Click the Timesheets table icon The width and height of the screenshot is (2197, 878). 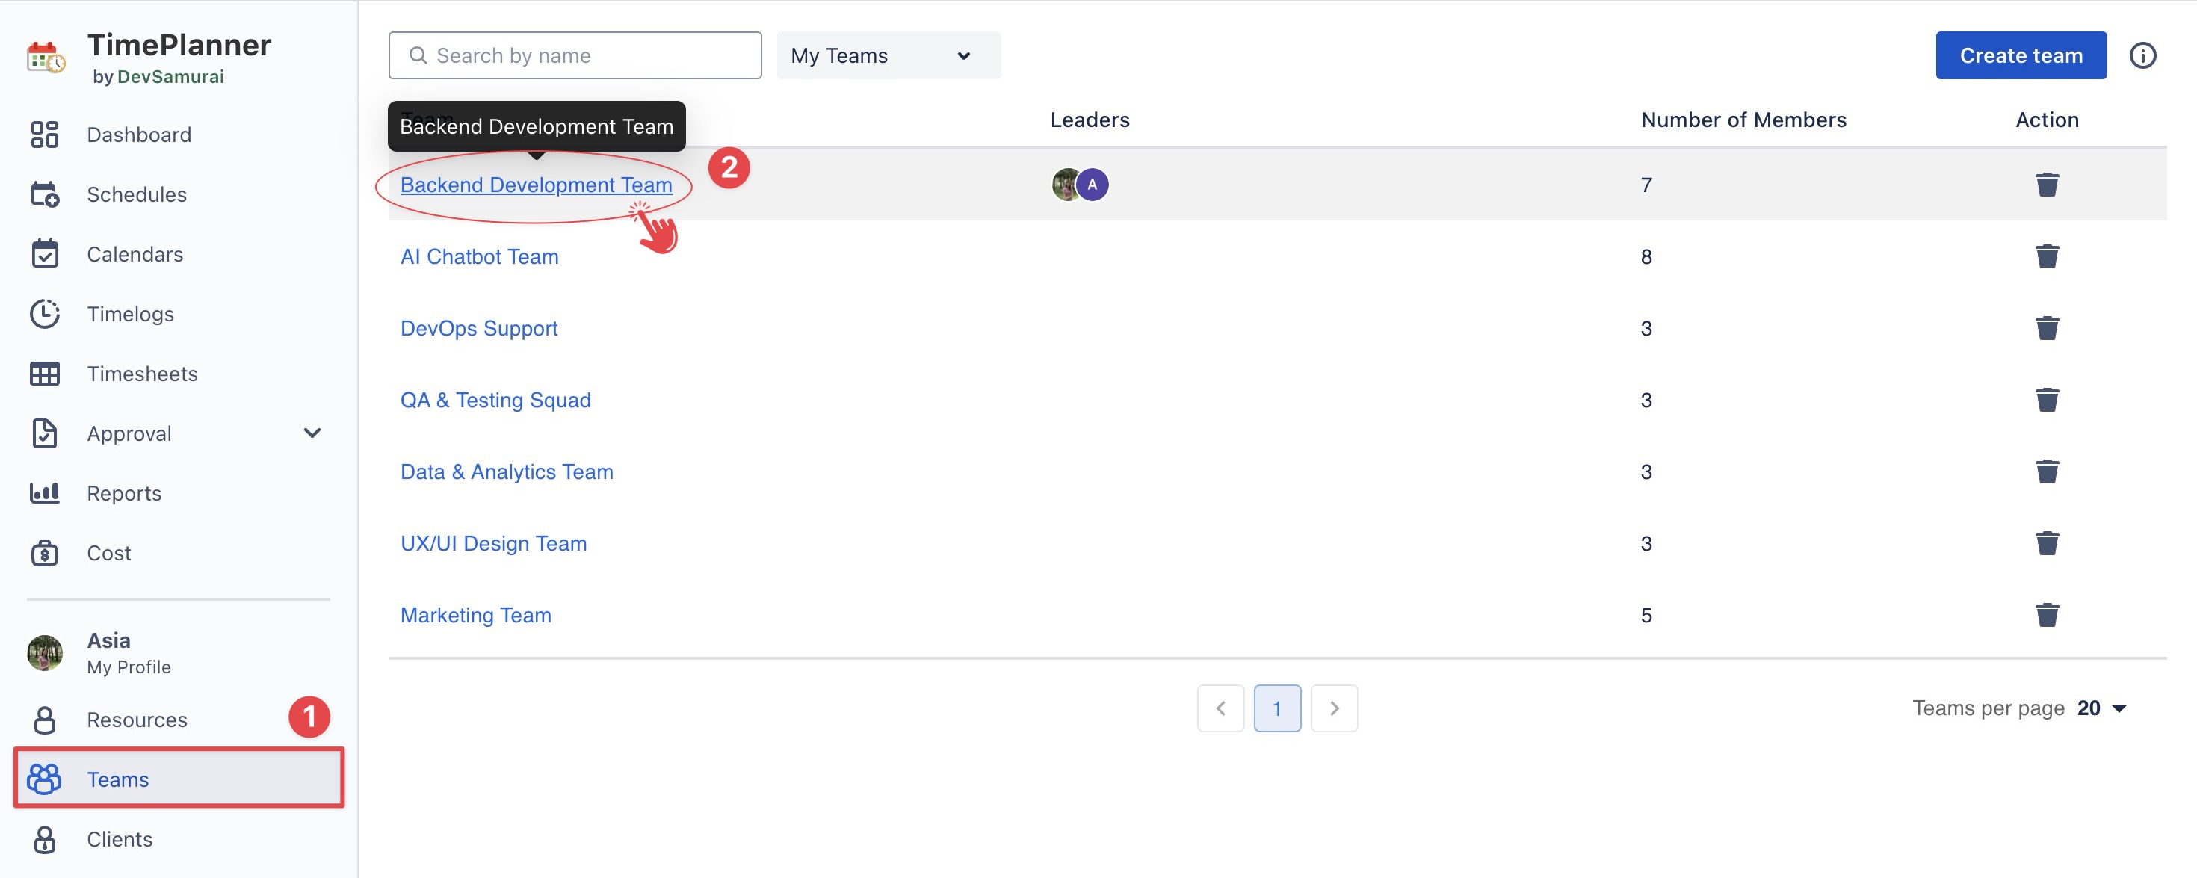(44, 374)
